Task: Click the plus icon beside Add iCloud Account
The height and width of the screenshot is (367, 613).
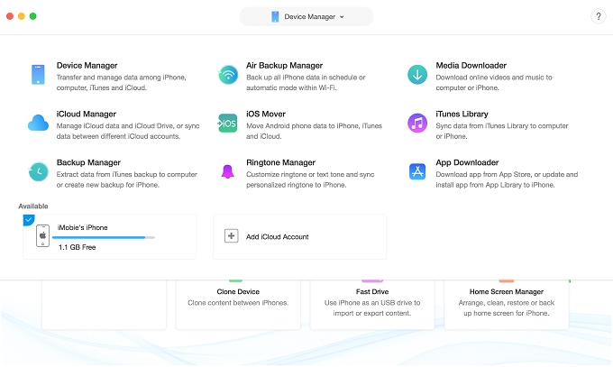Action: [x=231, y=236]
